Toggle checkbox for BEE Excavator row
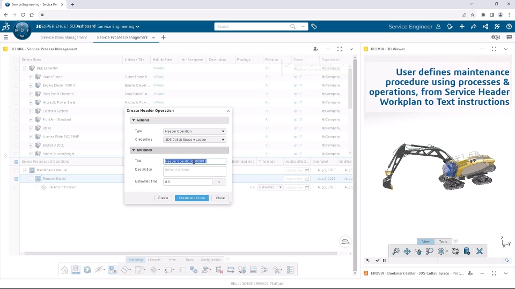This screenshot has height=289, width=515. 17,68
